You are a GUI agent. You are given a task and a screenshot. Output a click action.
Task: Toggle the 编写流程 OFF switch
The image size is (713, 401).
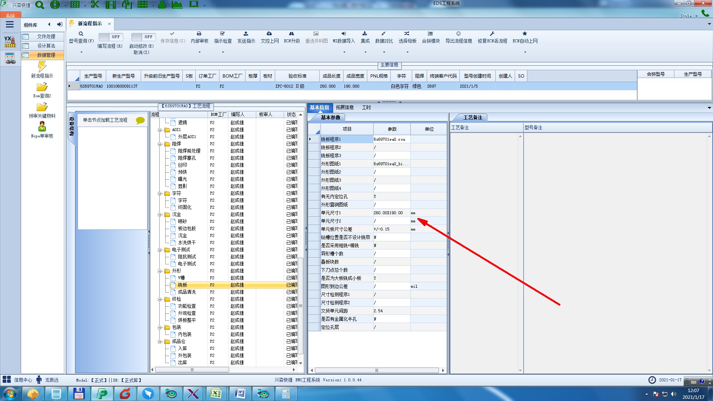tap(110, 37)
